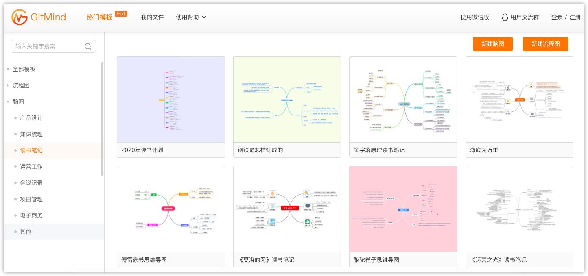Click the bell icon beside 用户交流群
The height and width of the screenshot is (276, 588).
[505, 17]
